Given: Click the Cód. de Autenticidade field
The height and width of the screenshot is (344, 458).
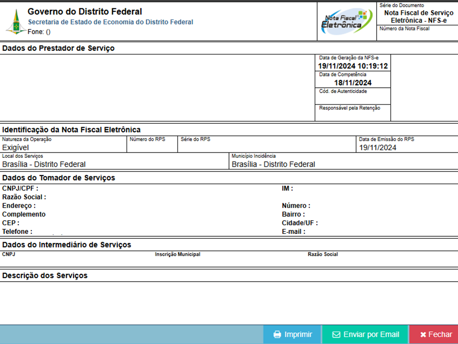Looking at the screenshot, I should click(x=353, y=96).
